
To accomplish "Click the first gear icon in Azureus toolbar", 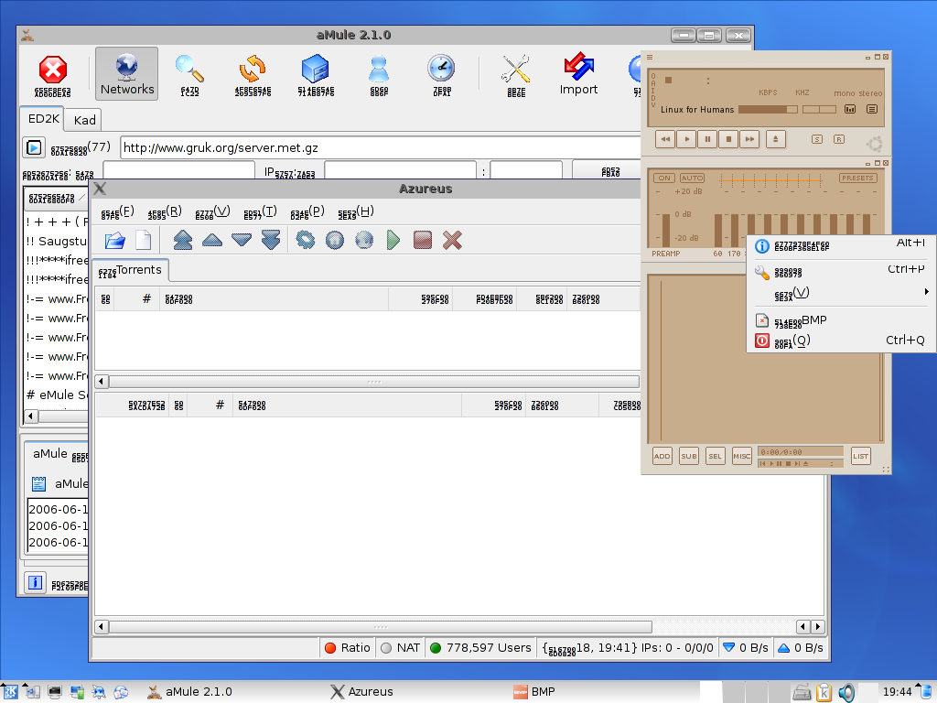I will 306,241.
